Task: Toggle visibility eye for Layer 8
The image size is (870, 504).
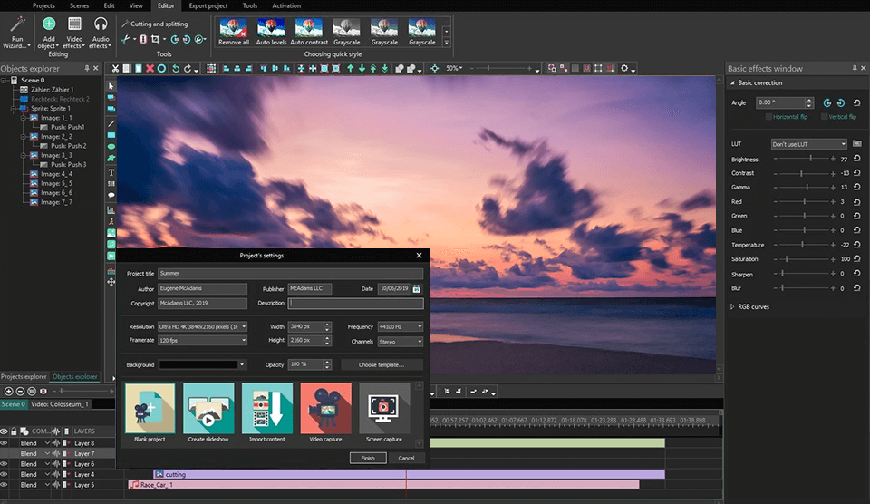Action: tap(5, 442)
